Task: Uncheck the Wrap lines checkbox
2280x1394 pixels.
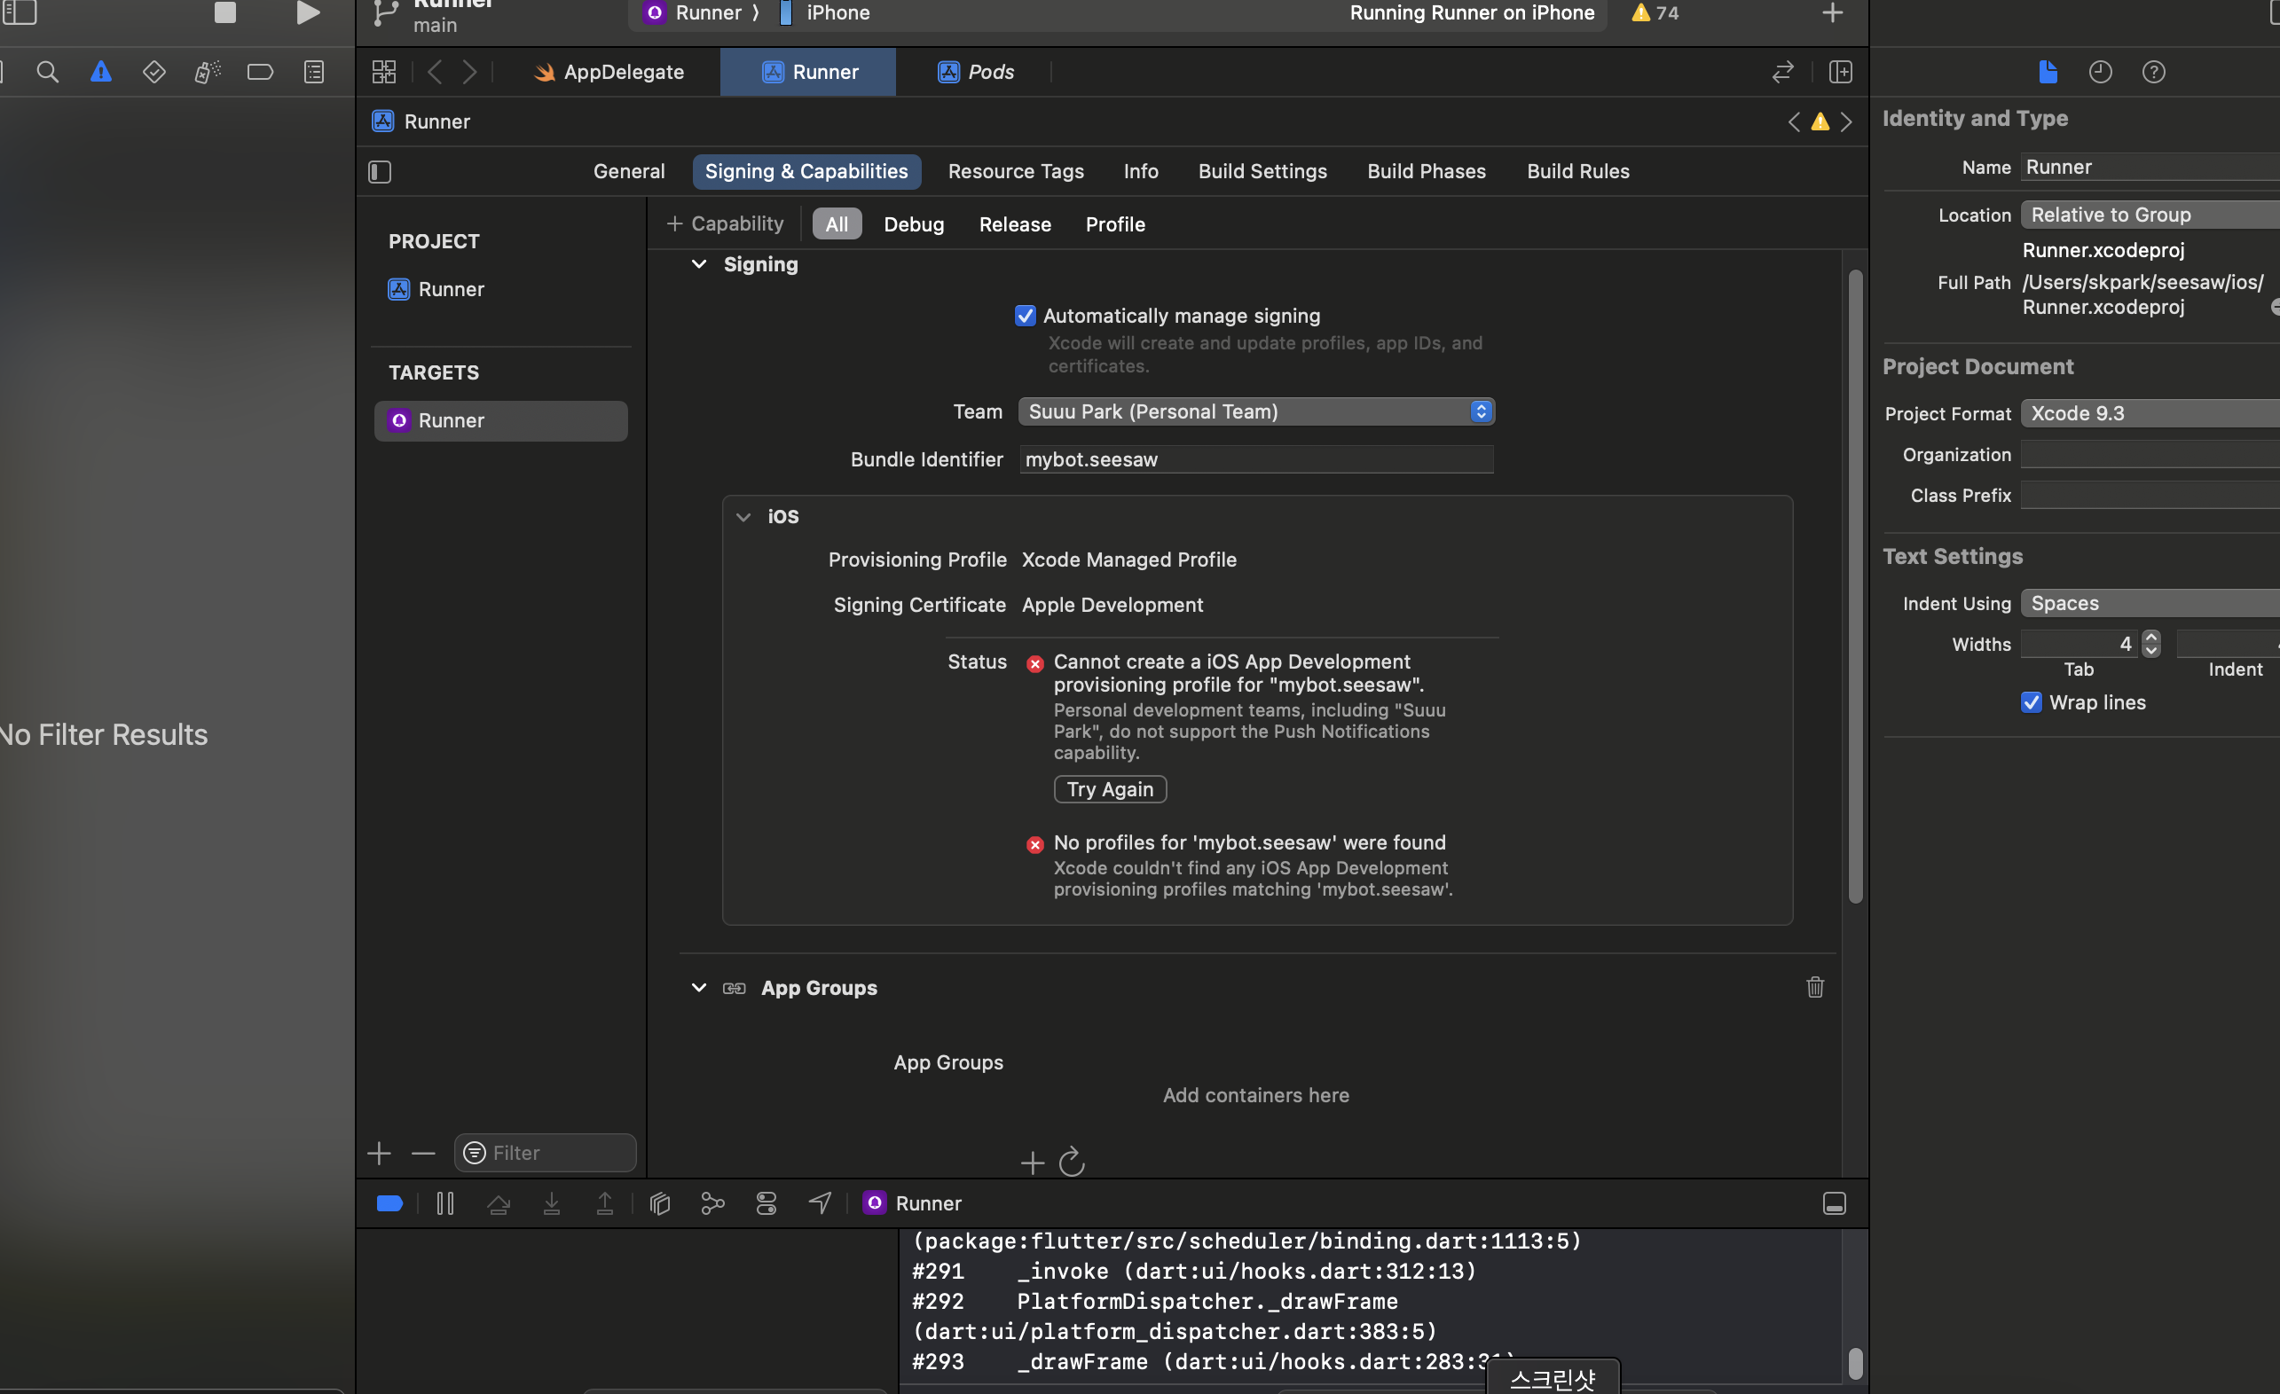Action: pos(2031,703)
